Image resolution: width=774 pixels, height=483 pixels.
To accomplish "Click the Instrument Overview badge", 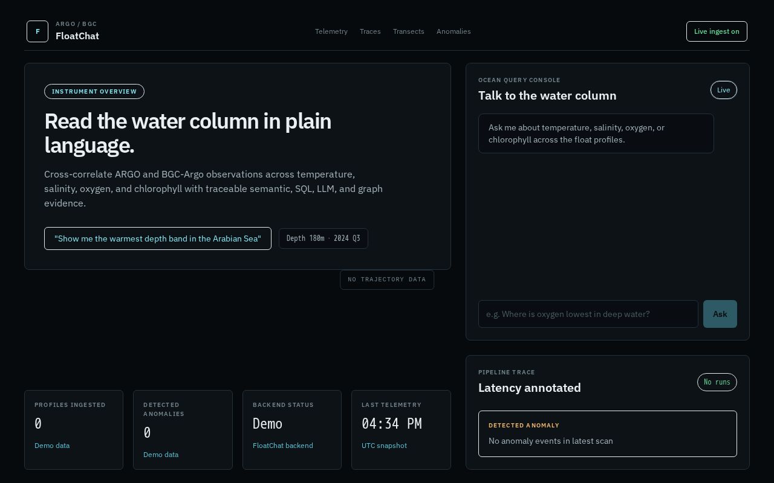I will point(94,92).
